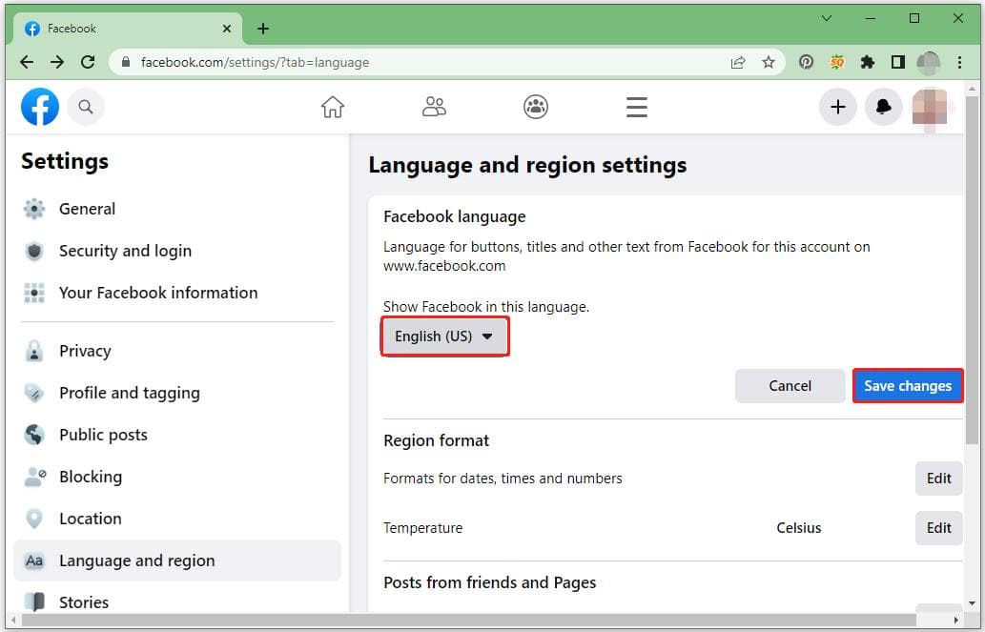Open Security and login settings
Screen dimensions: 985x632
[177, 251]
